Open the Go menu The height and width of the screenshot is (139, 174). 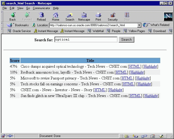(x=28, y=8)
